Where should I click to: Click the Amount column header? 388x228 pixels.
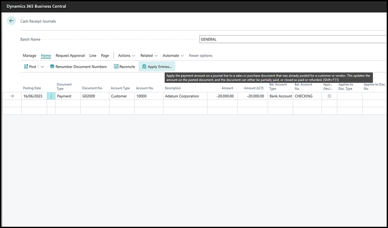[227, 88]
